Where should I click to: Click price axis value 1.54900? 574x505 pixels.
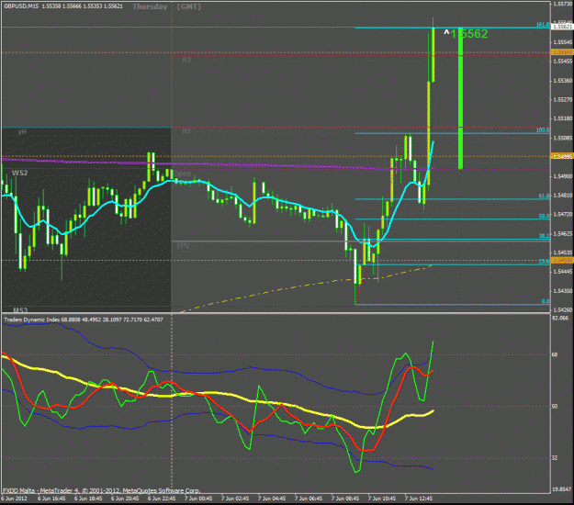click(563, 176)
